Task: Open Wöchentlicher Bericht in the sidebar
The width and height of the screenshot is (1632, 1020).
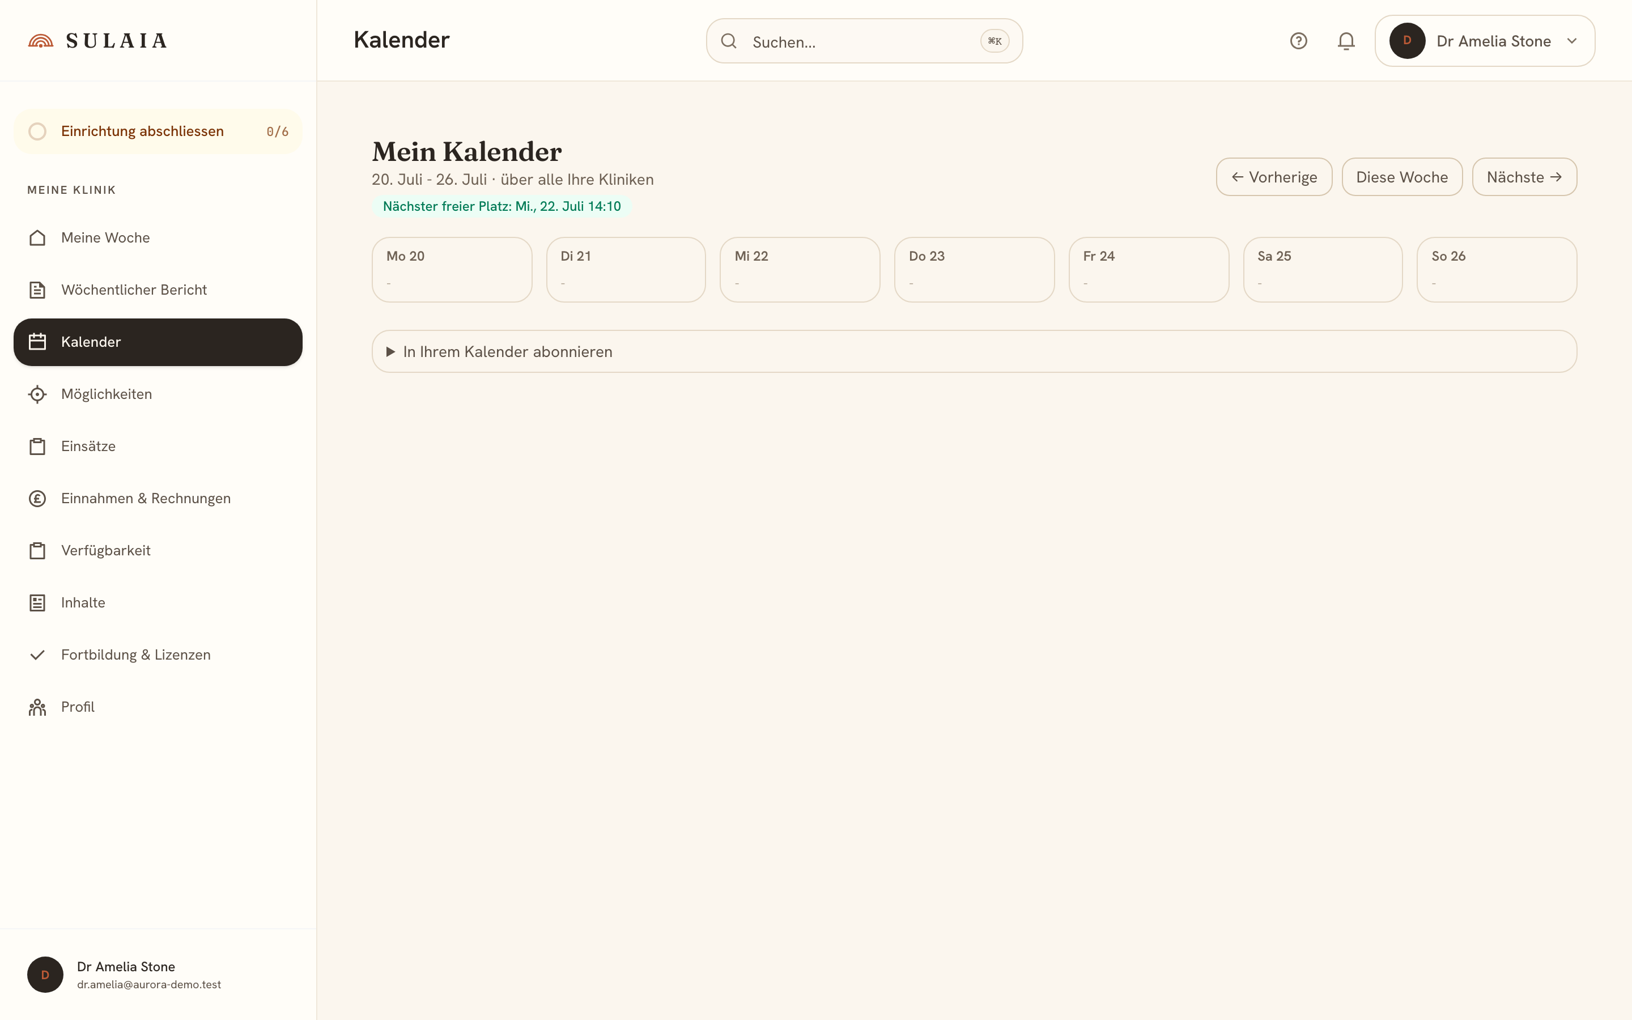Action: point(158,290)
